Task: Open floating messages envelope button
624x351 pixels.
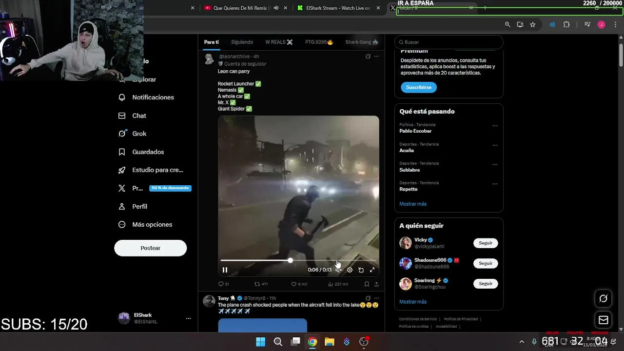Action: coord(603,320)
